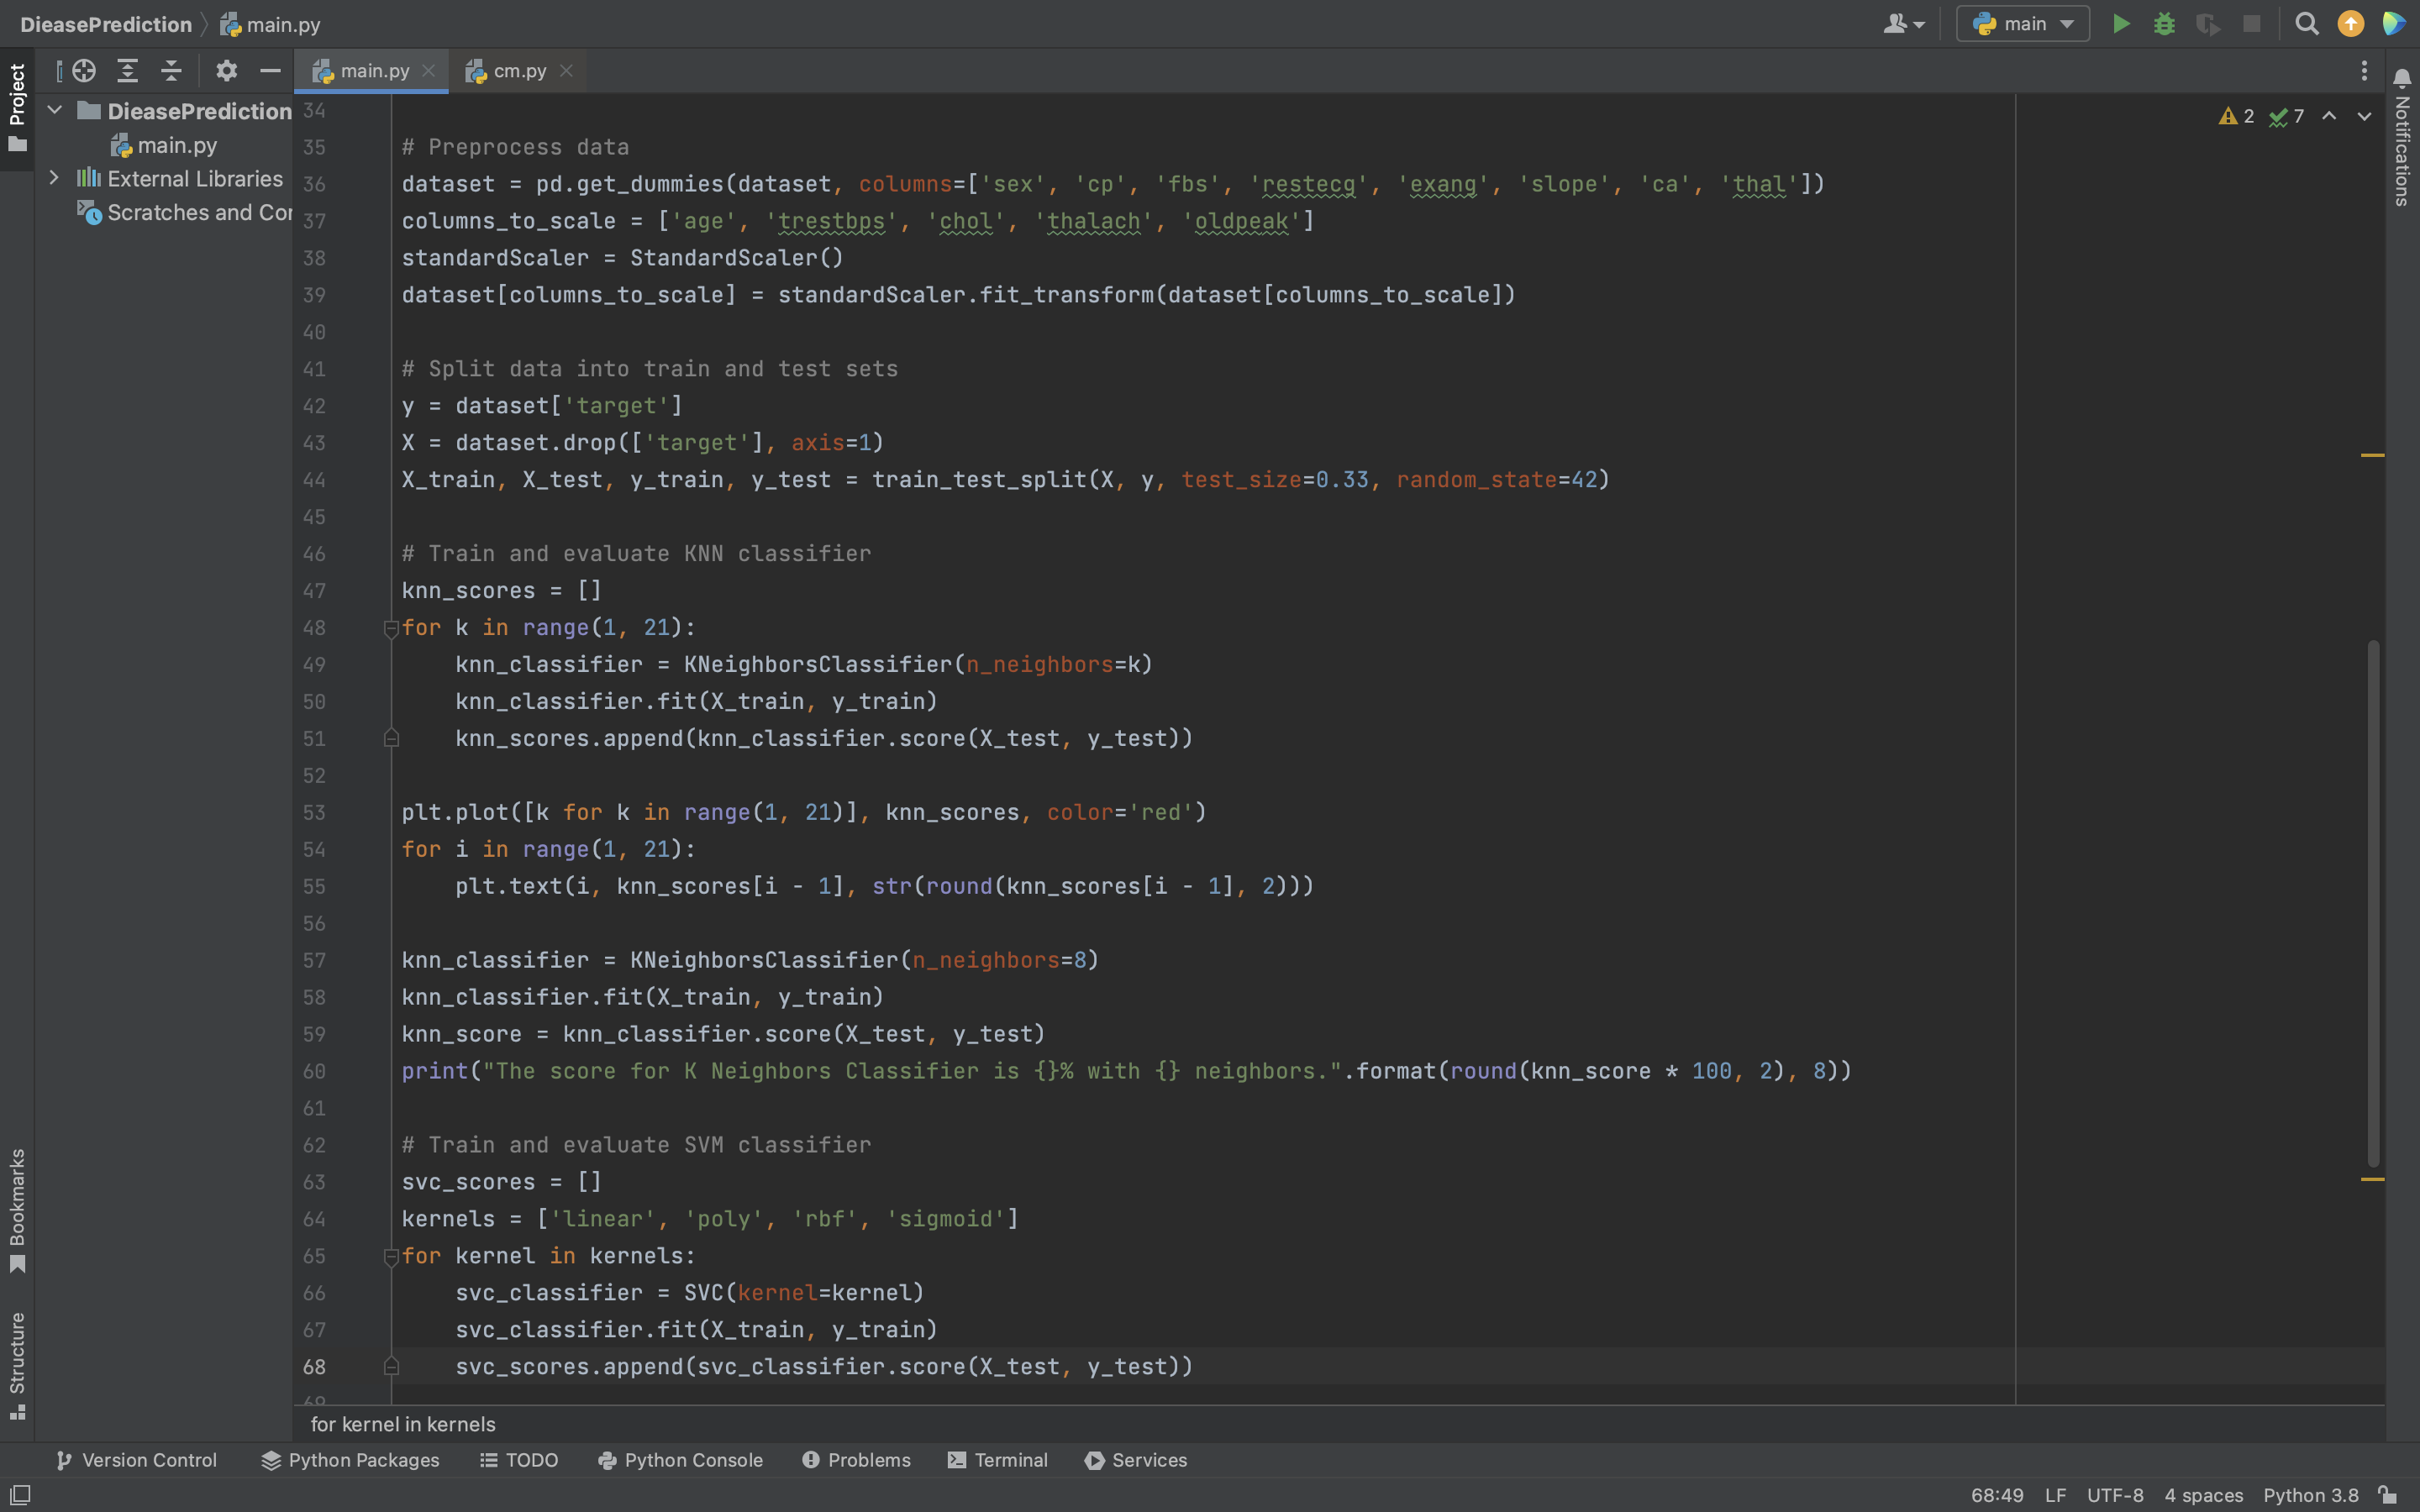Select the Search icon in top-right toolbar
The width and height of the screenshot is (2420, 1512).
click(x=2307, y=24)
